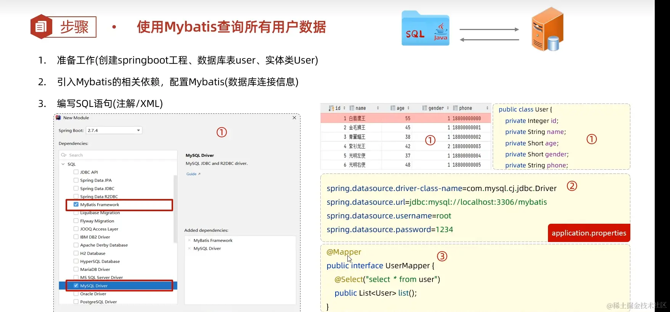The width and height of the screenshot is (670, 312).
Task: Click the application.properties red label
Action: 589,233
